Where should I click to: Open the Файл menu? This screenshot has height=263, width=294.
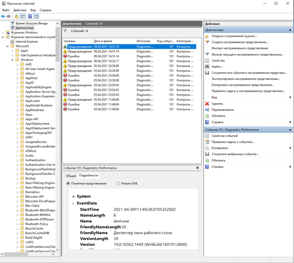click(6, 10)
